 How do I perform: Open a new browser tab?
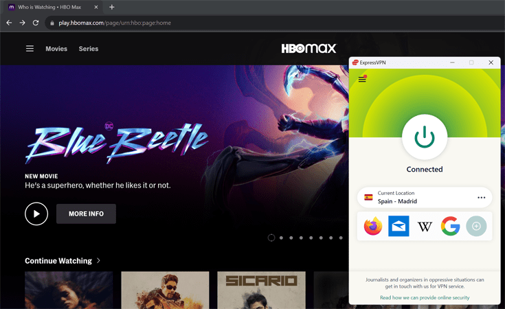tap(112, 7)
